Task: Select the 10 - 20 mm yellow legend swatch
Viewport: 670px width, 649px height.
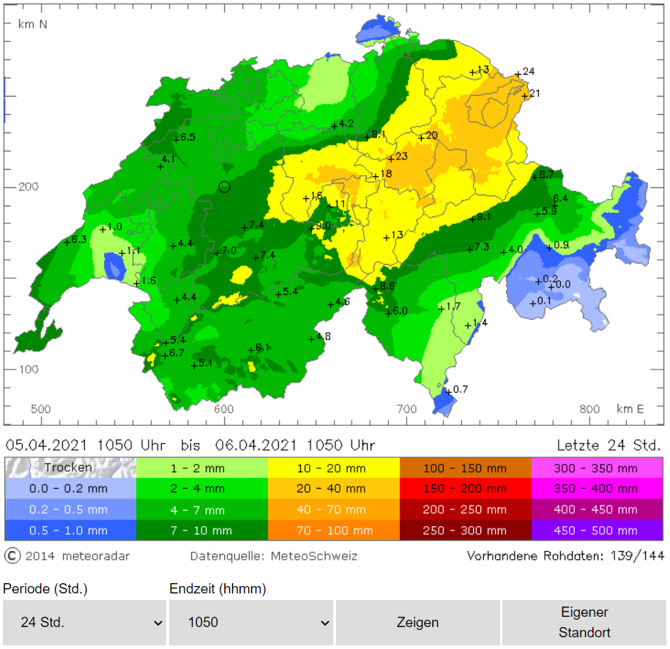Action: pyautogui.click(x=333, y=468)
